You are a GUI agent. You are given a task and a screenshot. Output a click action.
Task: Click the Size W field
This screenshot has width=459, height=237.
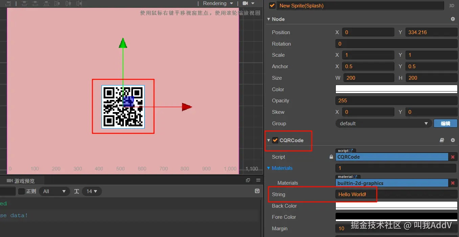point(369,78)
